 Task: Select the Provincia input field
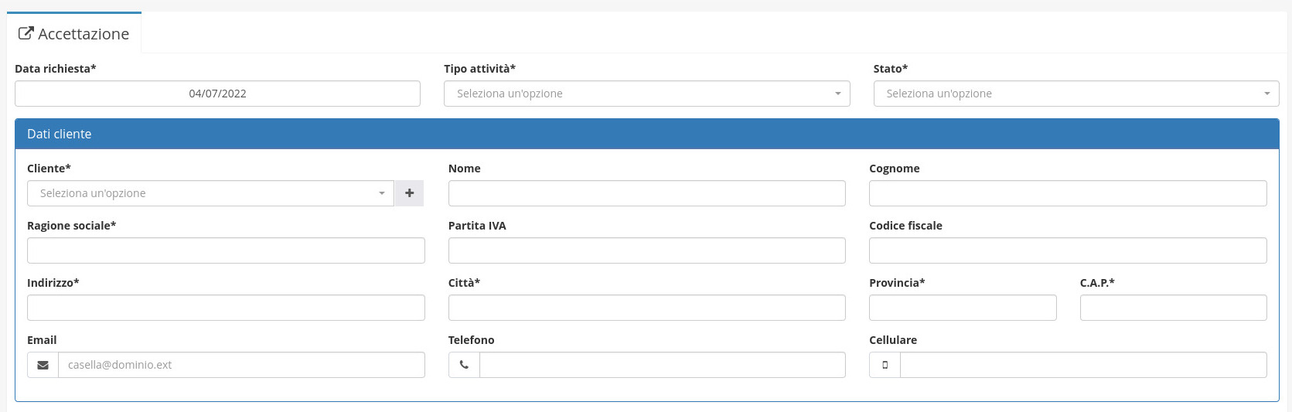click(962, 308)
